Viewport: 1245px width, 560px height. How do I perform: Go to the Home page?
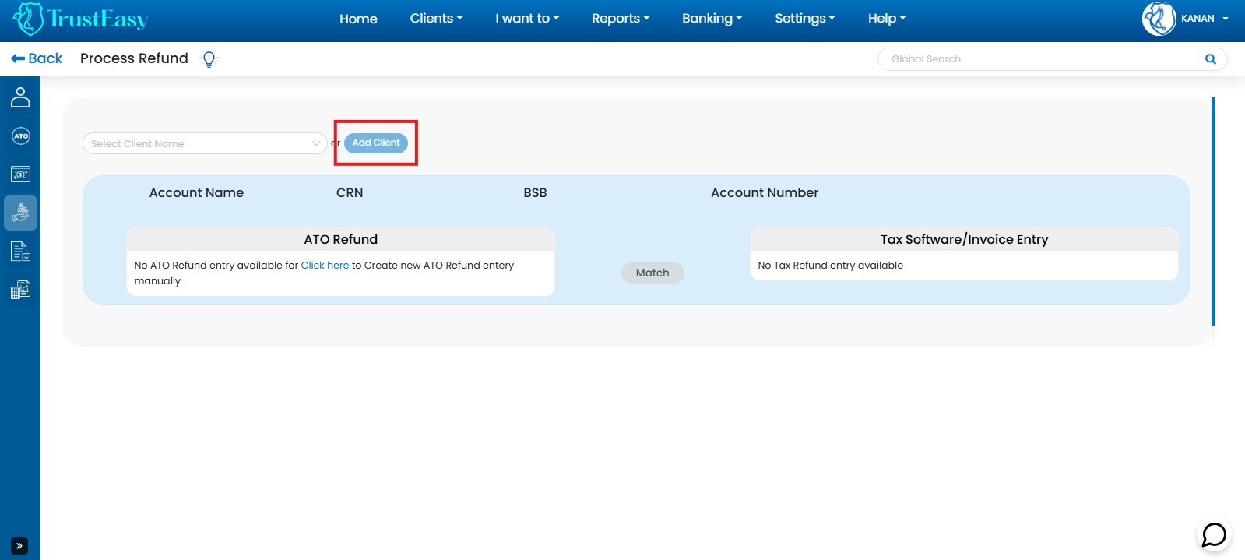coord(358,19)
